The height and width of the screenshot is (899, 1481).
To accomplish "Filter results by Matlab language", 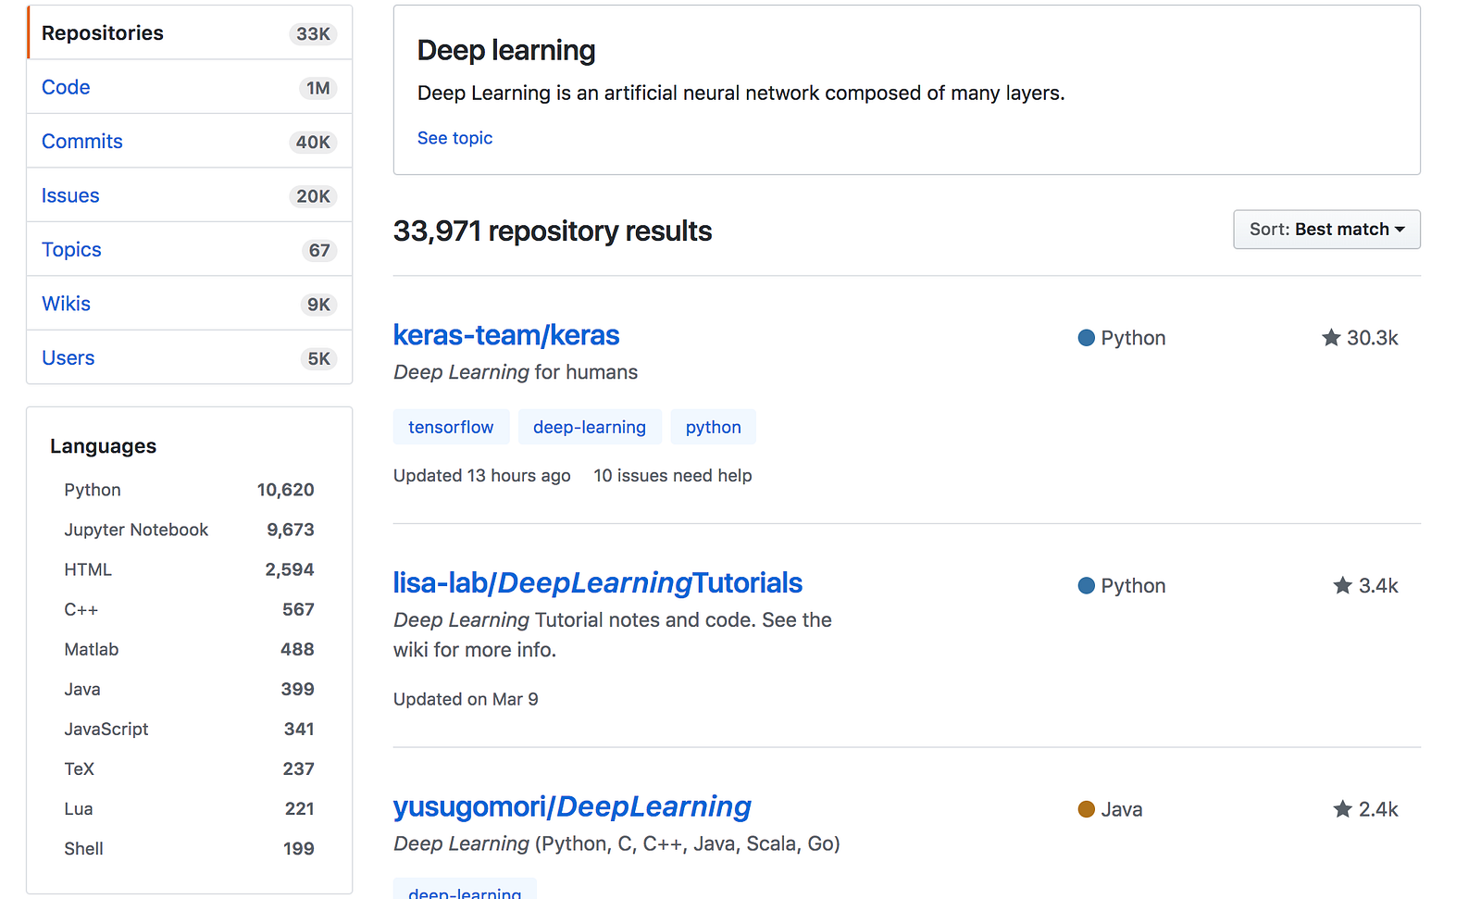I will [189, 649].
